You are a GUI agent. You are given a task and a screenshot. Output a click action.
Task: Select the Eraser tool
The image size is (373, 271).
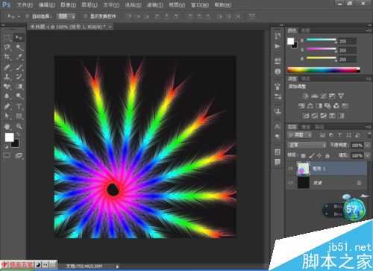pyautogui.click(x=7, y=87)
